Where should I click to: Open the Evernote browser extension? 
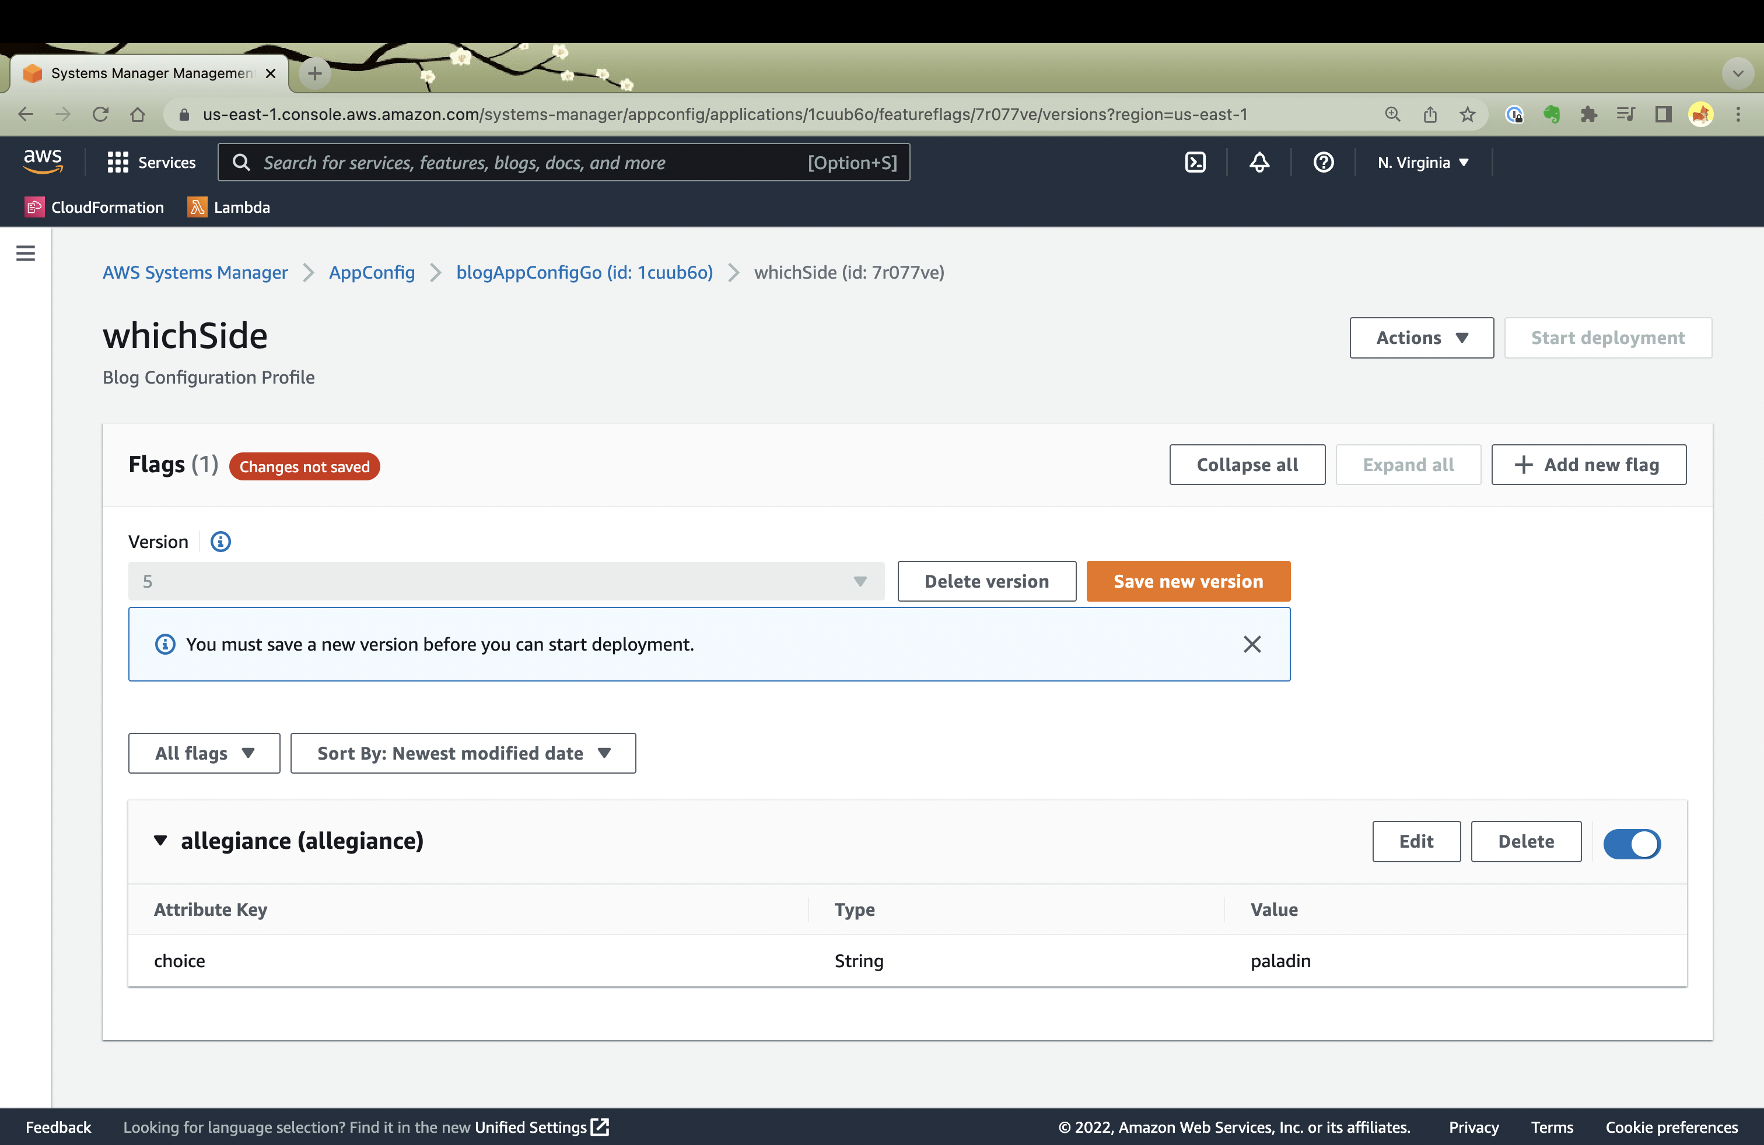click(x=1553, y=114)
